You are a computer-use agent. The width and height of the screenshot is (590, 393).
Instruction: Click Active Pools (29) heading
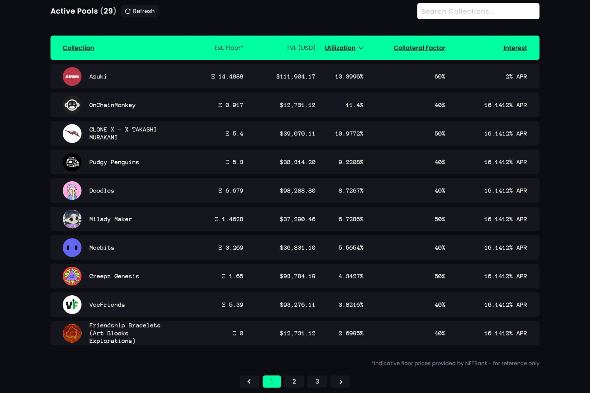tap(83, 11)
